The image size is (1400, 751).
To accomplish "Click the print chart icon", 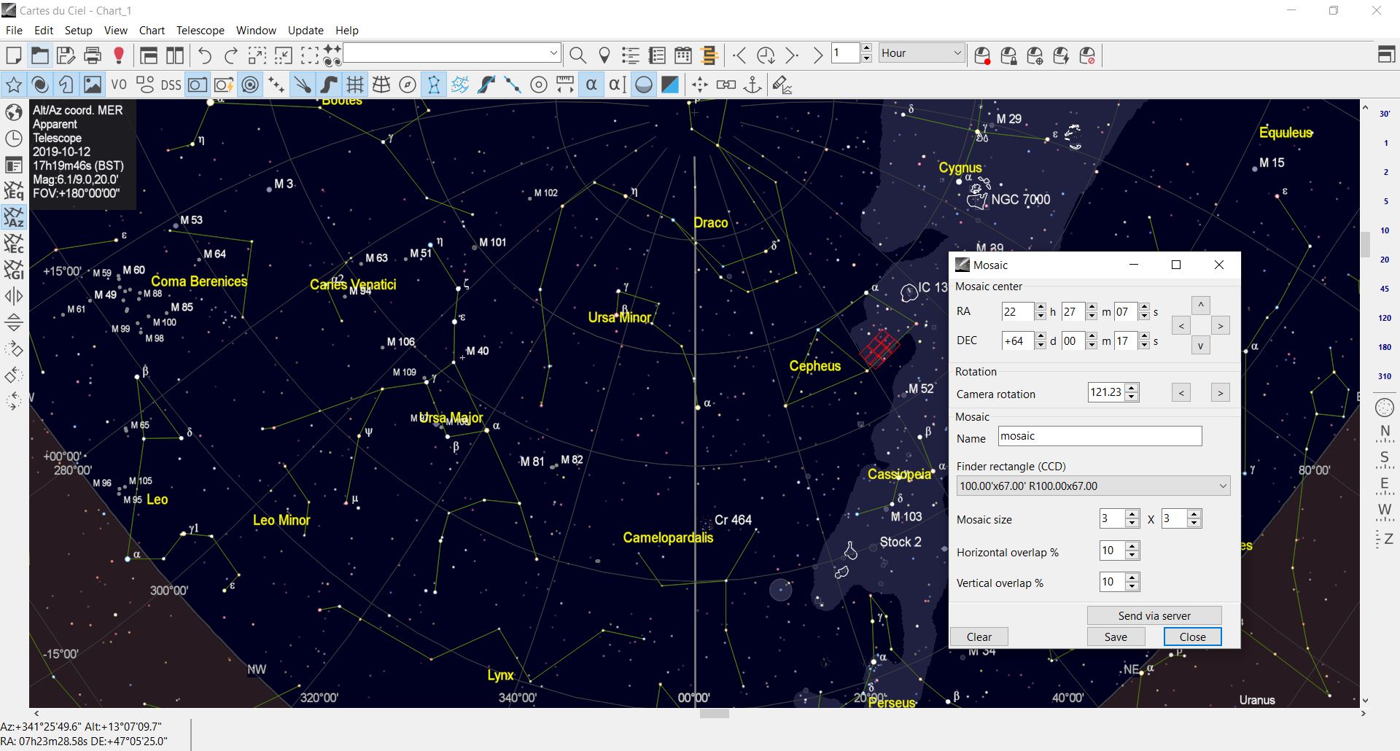I will [93, 55].
